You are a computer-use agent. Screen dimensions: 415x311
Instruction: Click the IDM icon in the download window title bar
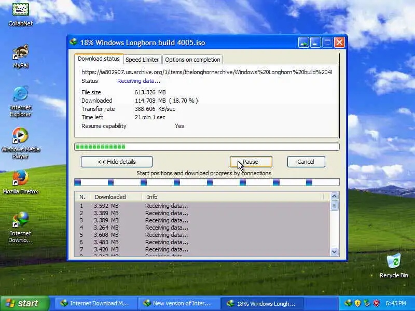point(74,42)
